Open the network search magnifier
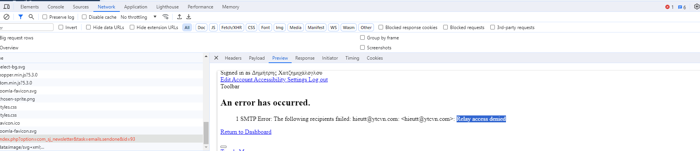Image resolution: width=700 pixels, height=151 pixels. (x=31, y=17)
